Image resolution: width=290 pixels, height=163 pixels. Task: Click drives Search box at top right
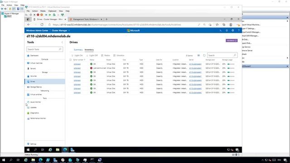pos(222,55)
